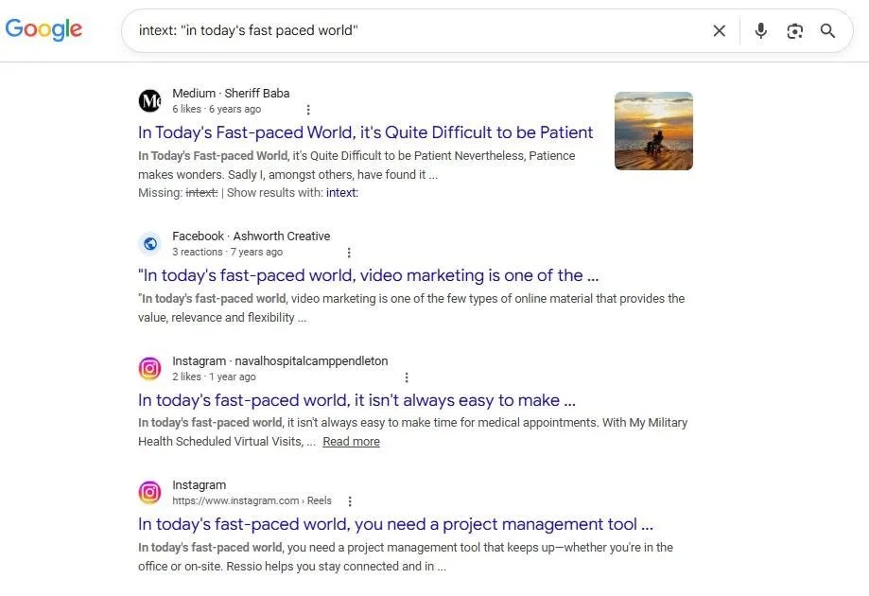The height and width of the screenshot is (596, 869).
Task: Open the video marketing Facebook result
Action: [x=368, y=275]
